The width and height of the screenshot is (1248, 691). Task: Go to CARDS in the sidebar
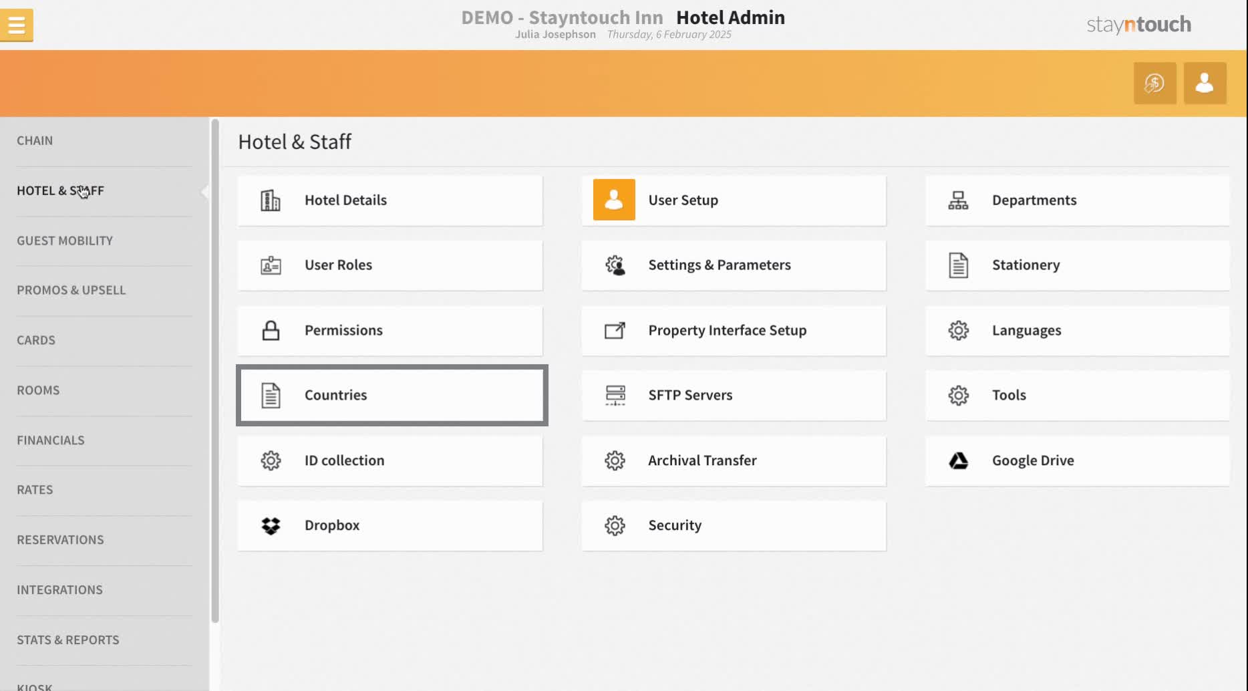[36, 340]
